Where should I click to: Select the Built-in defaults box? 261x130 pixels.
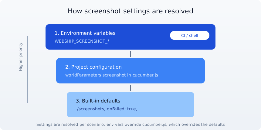(130, 105)
